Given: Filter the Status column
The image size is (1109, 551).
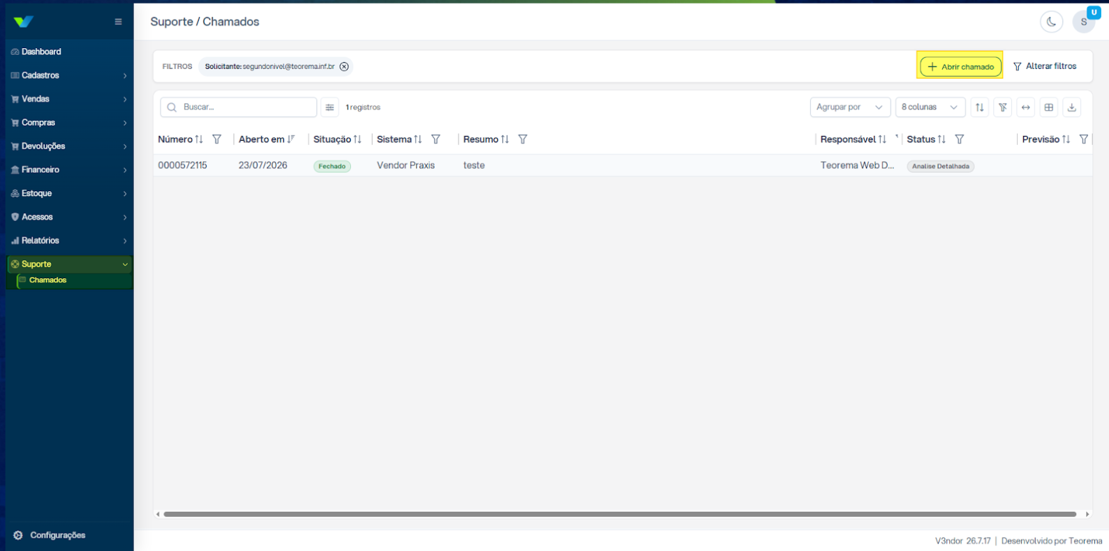Looking at the screenshot, I should (x=960, y=139).
